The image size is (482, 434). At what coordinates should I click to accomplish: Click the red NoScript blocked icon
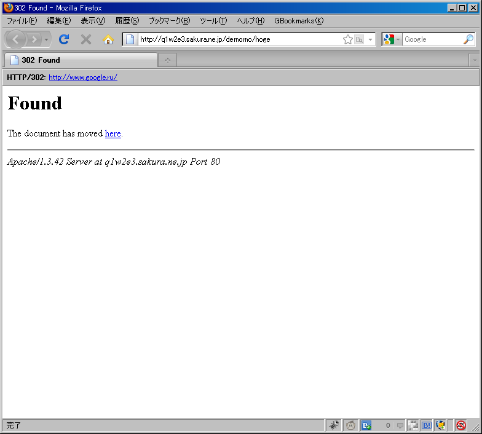coord(461,425)
